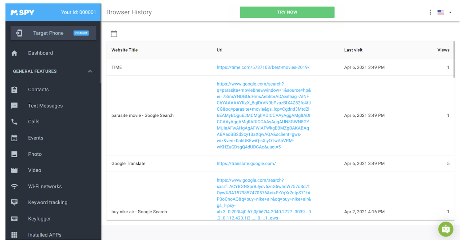The image size is (463, 246).
Task: Open the Events menu item
Action: [36, 138]
